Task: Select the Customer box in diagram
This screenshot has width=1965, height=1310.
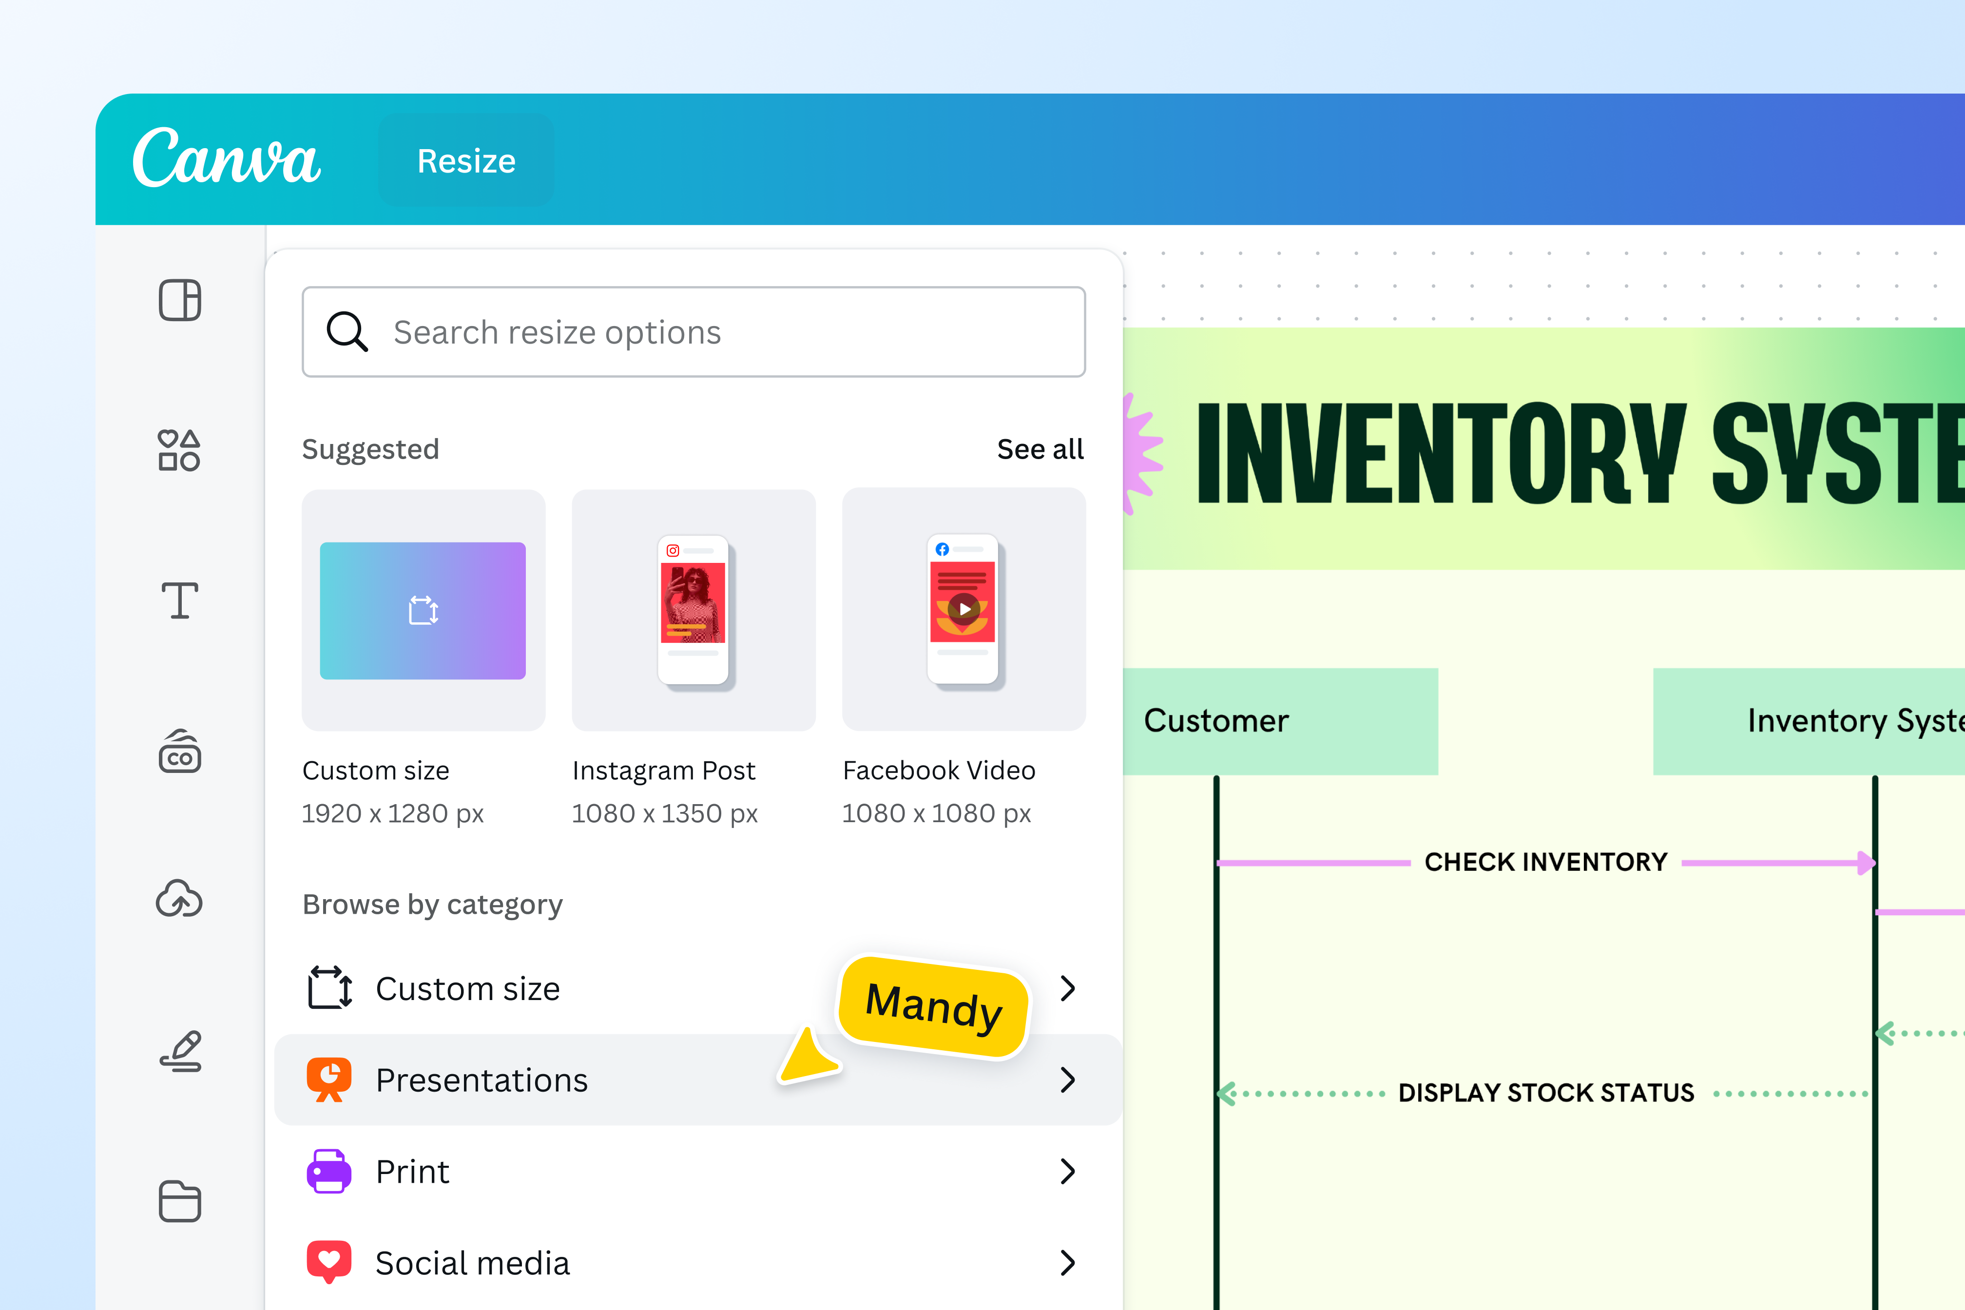Action: pos(1281,721)
